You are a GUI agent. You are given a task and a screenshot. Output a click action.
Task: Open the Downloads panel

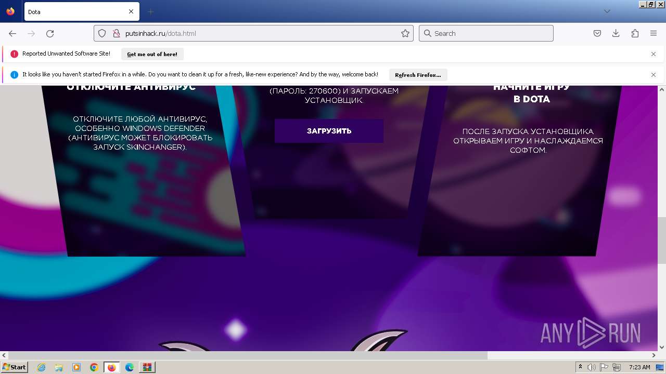(x=616, y=33)
